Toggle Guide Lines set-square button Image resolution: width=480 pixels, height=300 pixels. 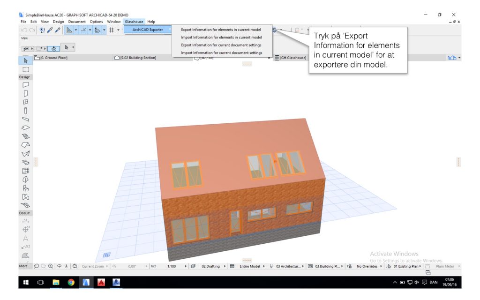tap(69, 30)
